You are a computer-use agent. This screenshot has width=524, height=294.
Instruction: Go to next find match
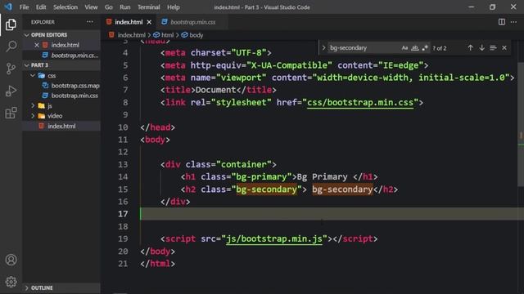click(481, 48)
